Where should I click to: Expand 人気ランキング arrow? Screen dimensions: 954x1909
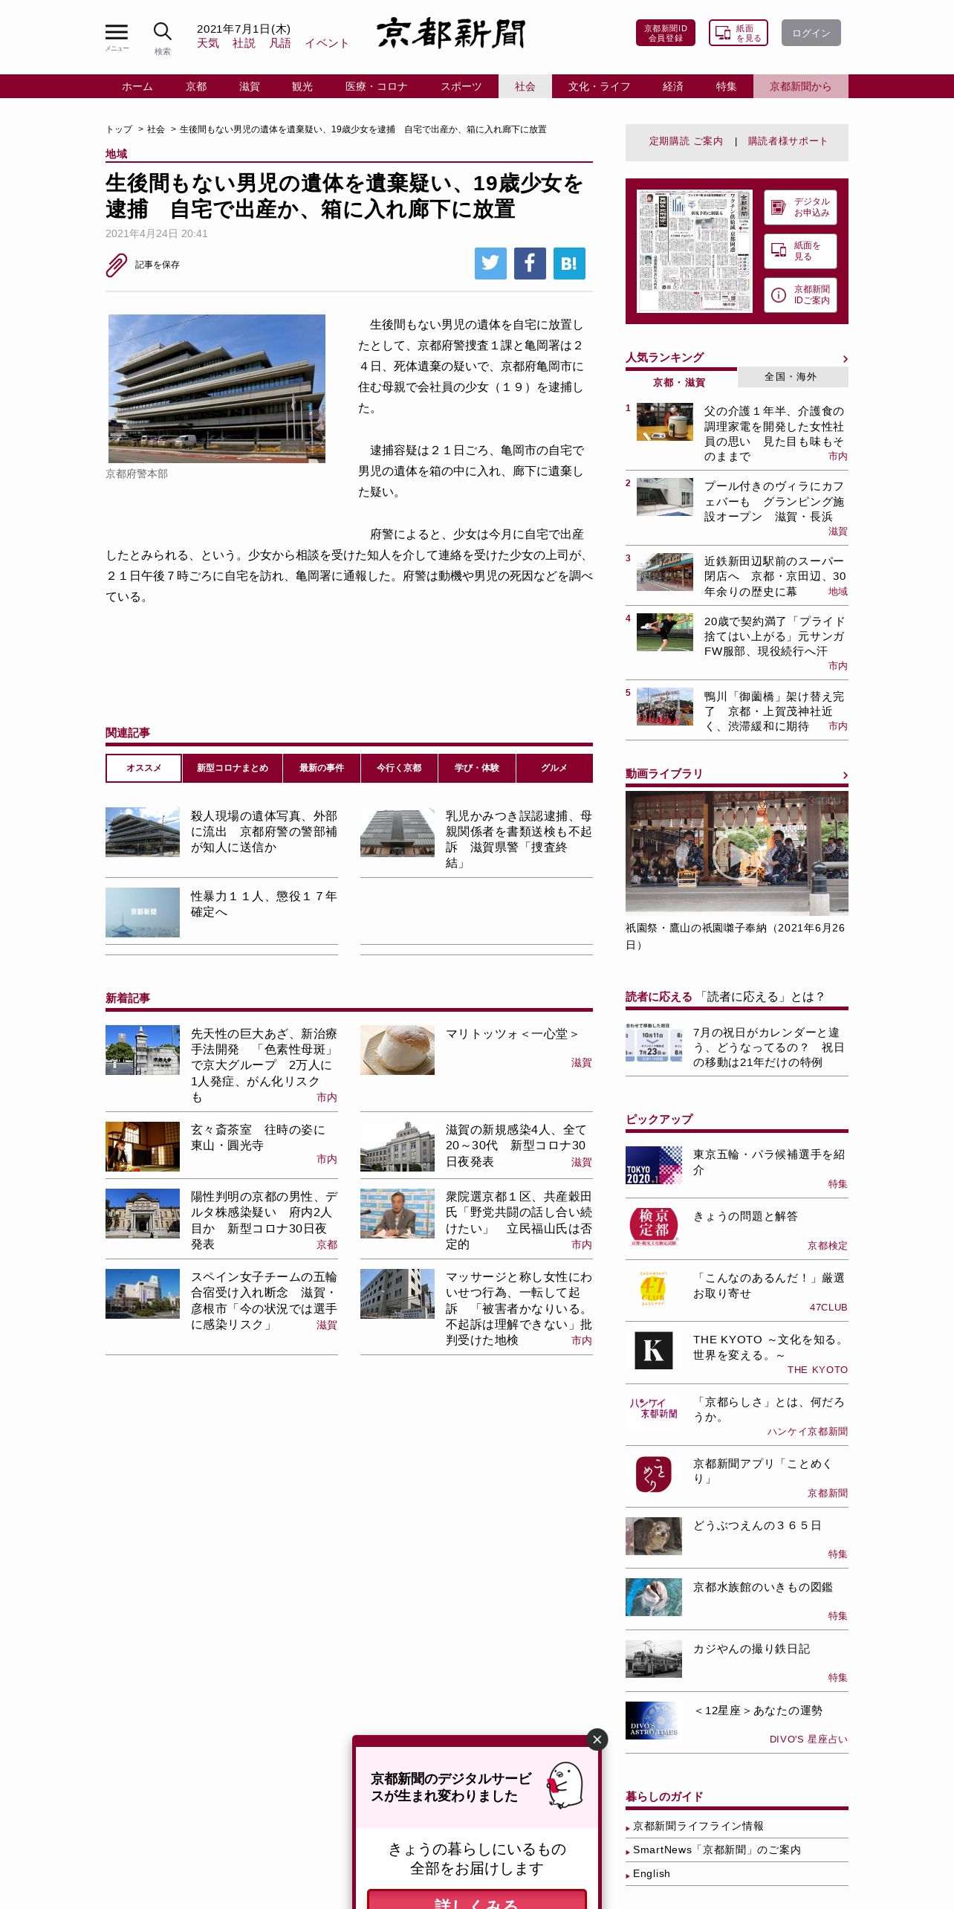pyautogui.click(x=845, y=359)
